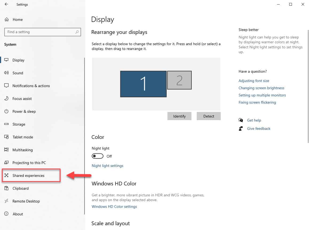The image size is (309, 230).
Task: Select display 2 in arrangement
Action: (x=179, y=80)
